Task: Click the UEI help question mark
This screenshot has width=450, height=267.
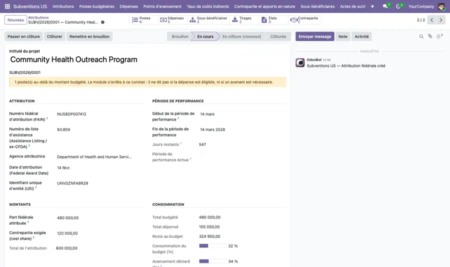Action: [x=36, y=187]
